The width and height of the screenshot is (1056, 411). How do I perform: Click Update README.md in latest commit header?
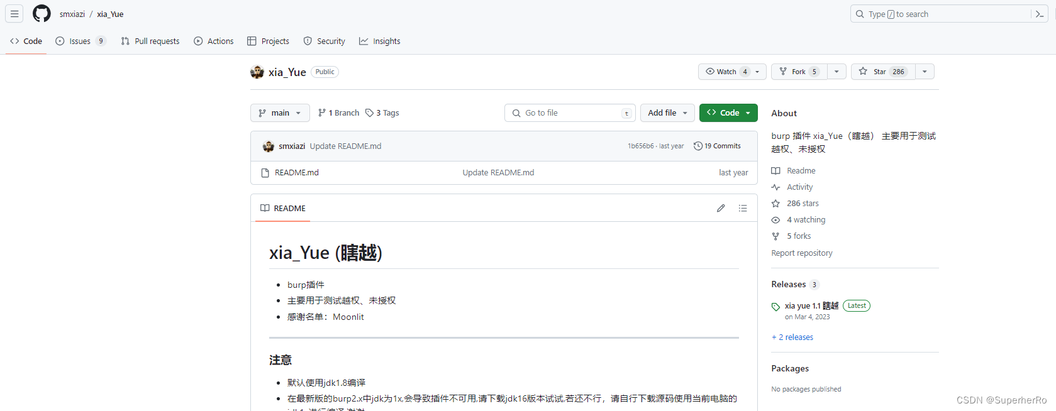[x=345, y=146]
